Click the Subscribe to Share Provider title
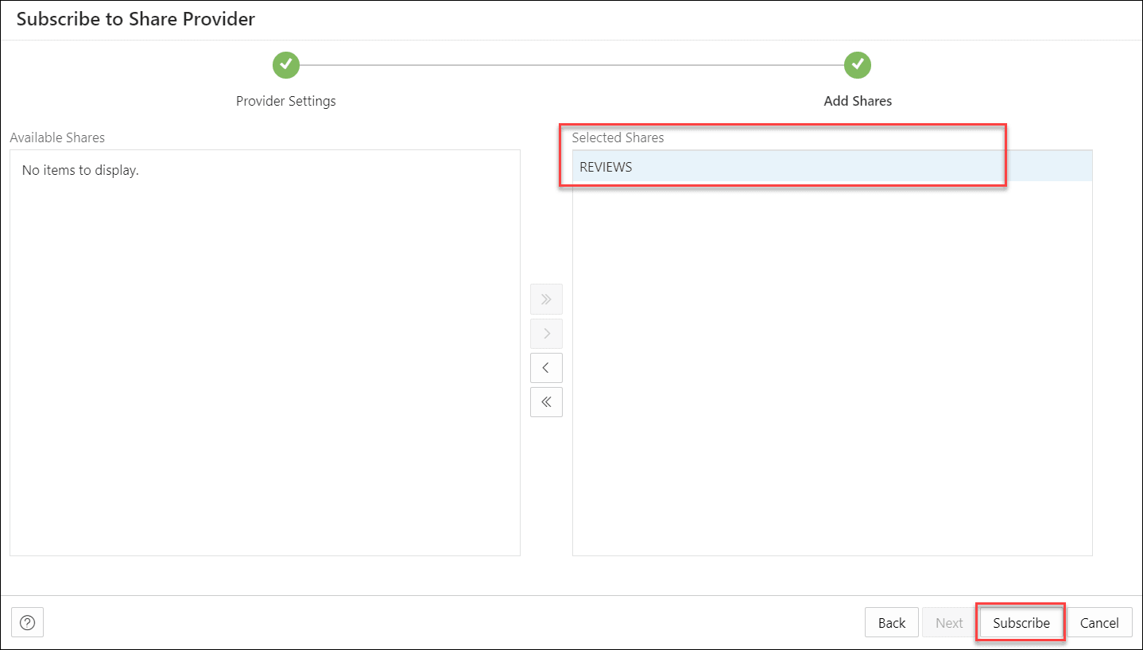The width and height of the screenshot is (1143, 650). click(134, 19)
